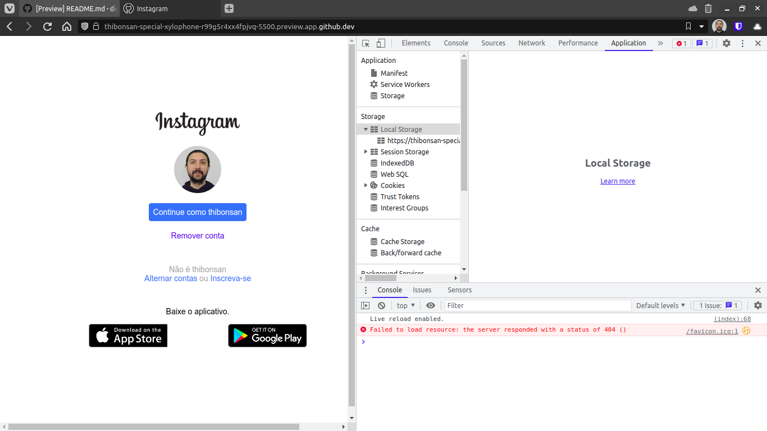
Task: Reload the page with the refresh icon
Action: click(48, 26)
